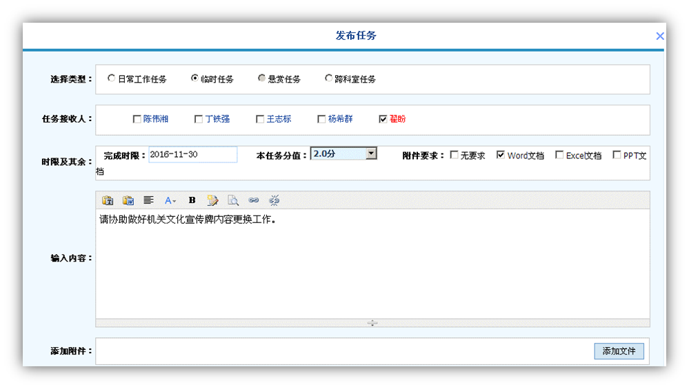Screen dimensions: 689x389
Task: Check the Excel文档 checkbox
Action: pyautogui.click(x=559, y=155)
